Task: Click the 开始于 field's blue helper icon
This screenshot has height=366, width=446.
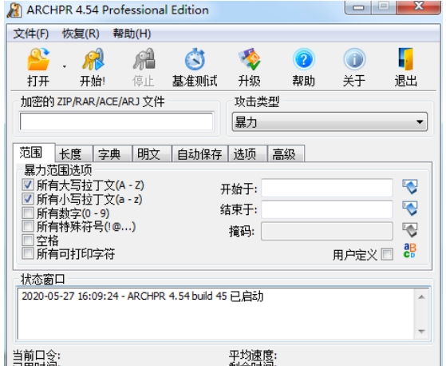Action: point(410,187)
